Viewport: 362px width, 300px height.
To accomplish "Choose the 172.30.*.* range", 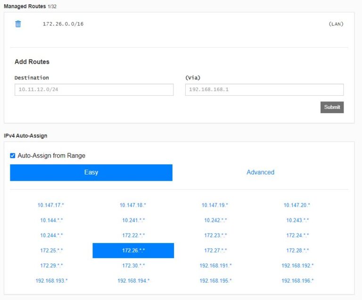I will point(133,266).
